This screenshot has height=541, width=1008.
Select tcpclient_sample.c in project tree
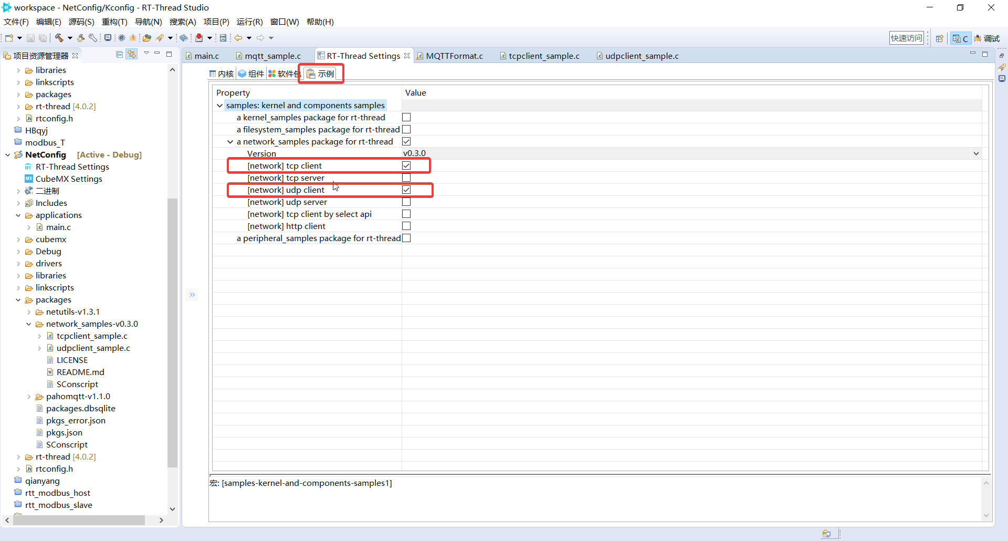(92, 336)
